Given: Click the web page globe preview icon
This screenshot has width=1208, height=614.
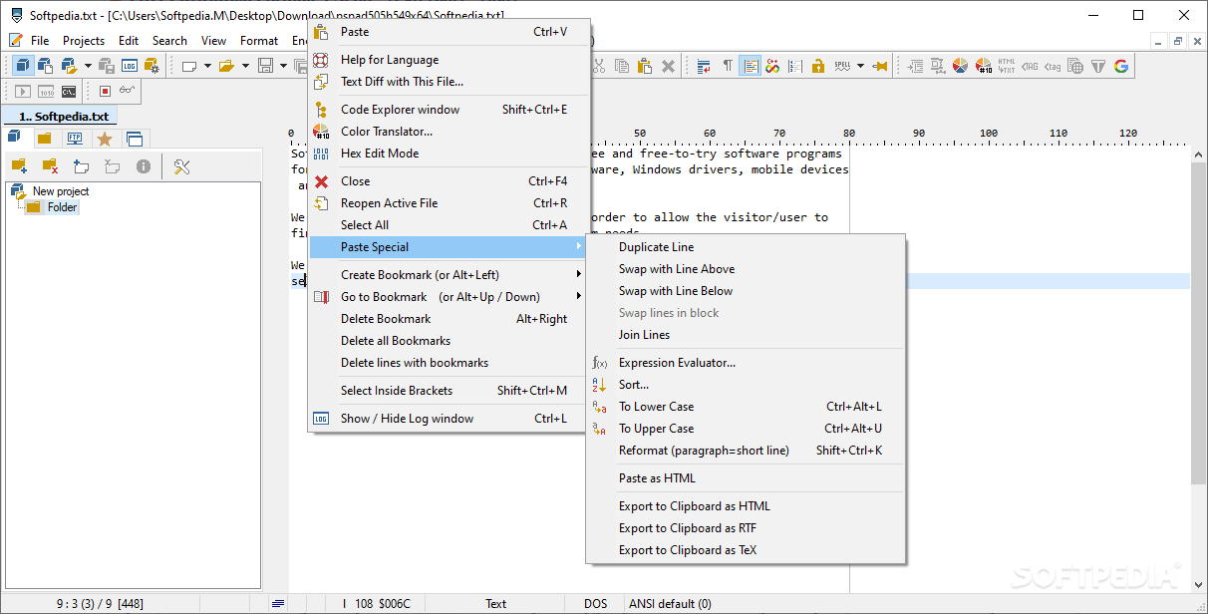Looking at the screenshot, I should point(1075,66).
